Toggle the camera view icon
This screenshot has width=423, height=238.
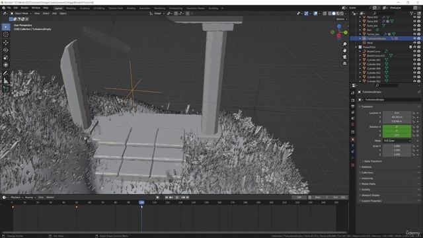(344, 57)
